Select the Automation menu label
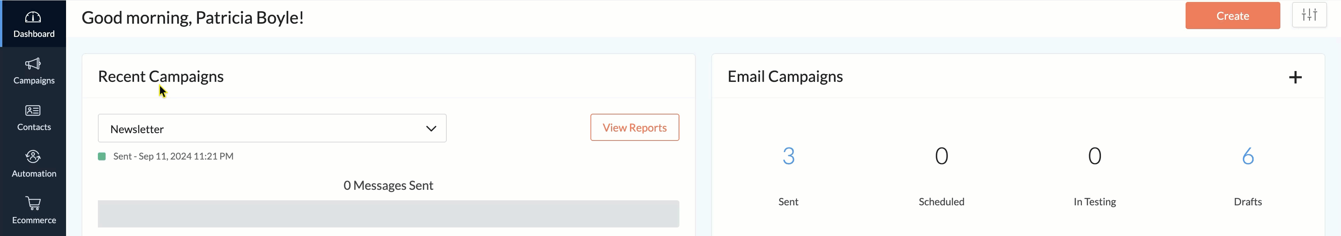 [34, 174]
